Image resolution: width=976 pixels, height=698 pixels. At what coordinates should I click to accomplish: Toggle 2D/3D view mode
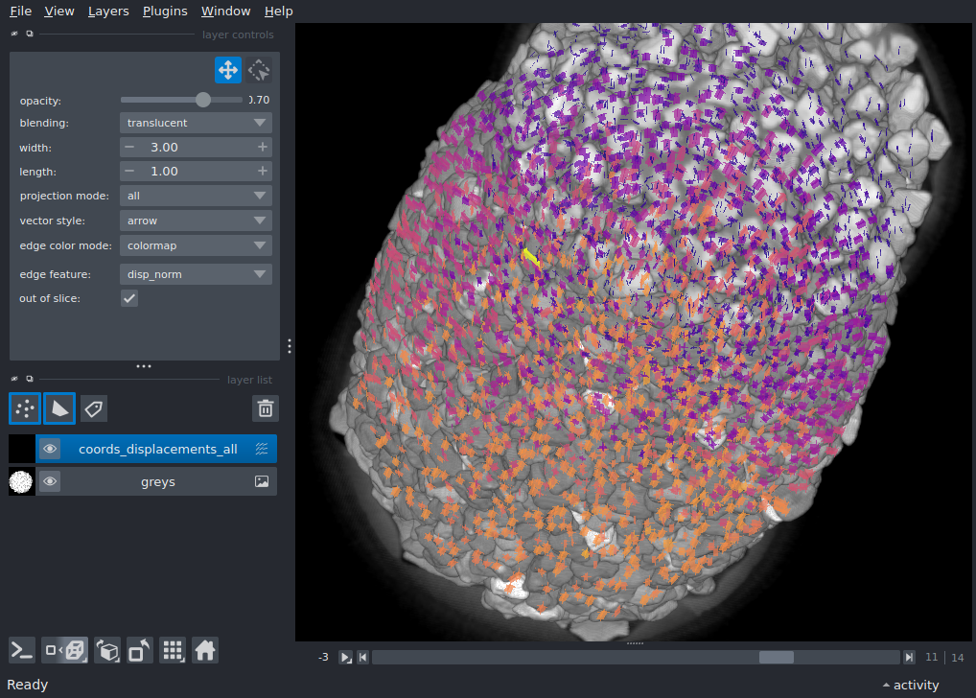click(65, 650)
